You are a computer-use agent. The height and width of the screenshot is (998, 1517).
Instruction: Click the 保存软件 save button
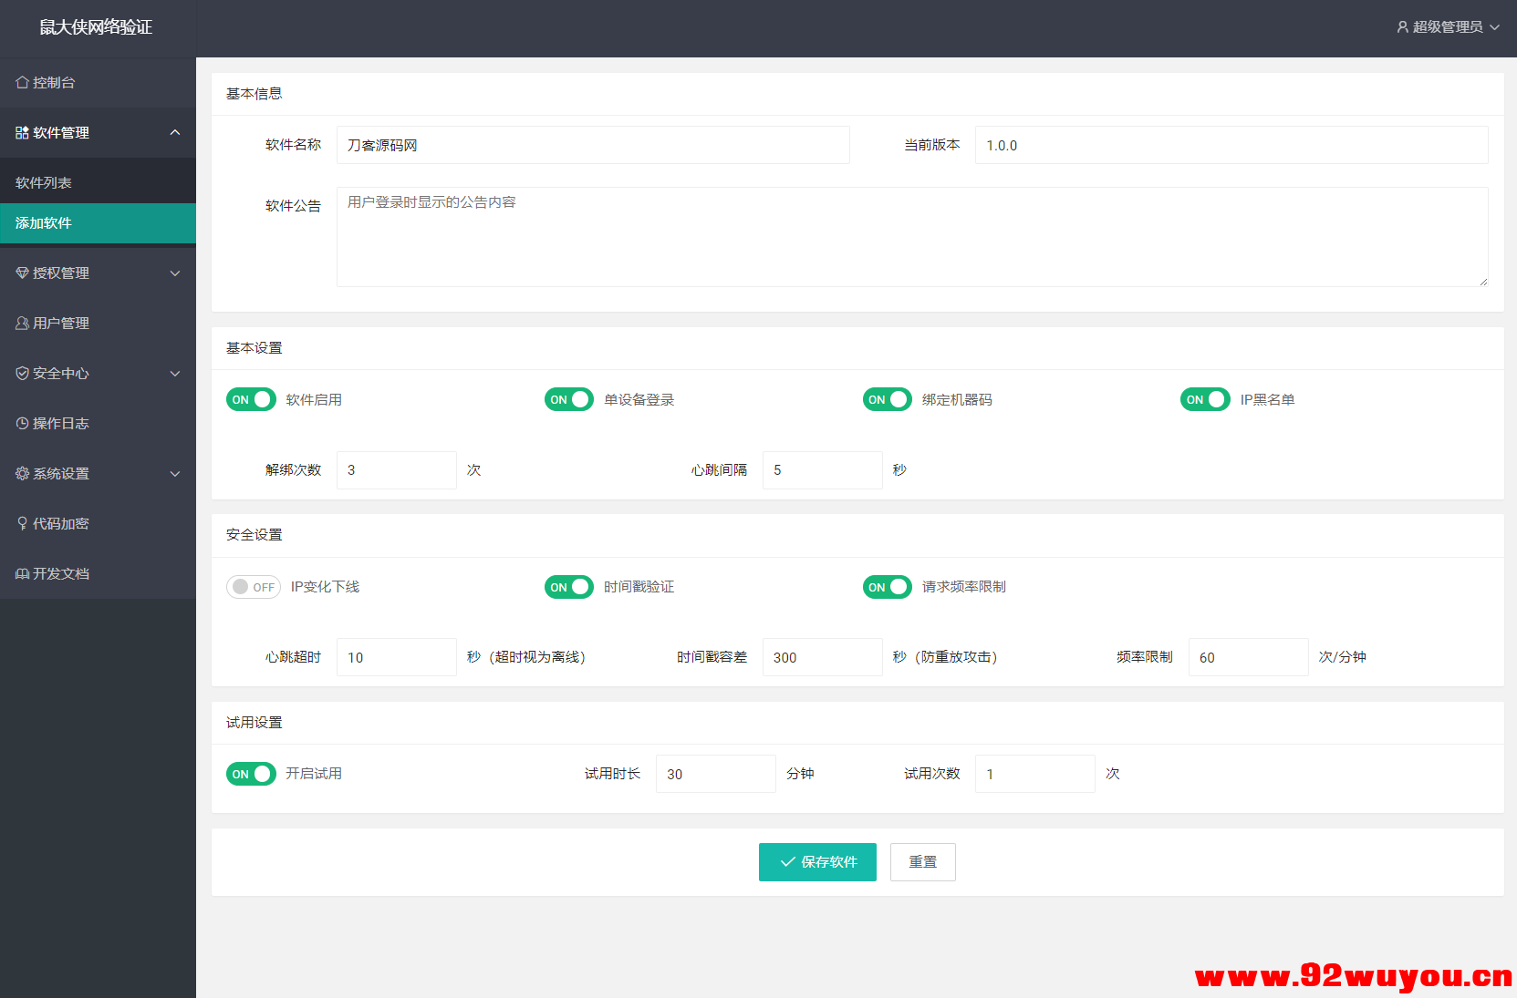point(817,861)
